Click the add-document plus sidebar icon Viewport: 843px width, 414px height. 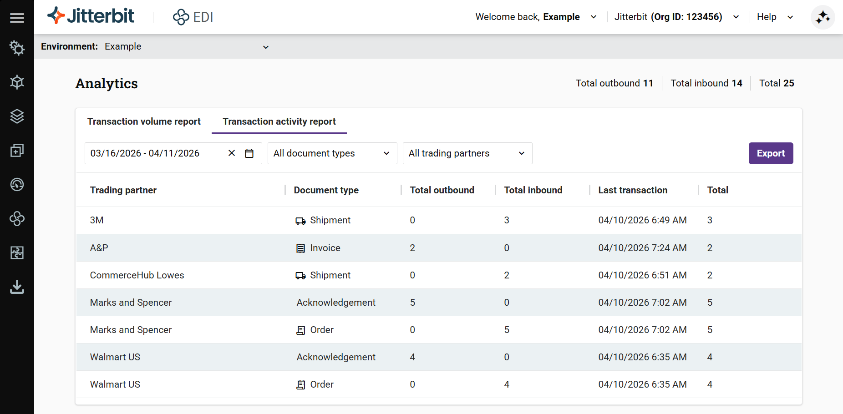[17, 151]
